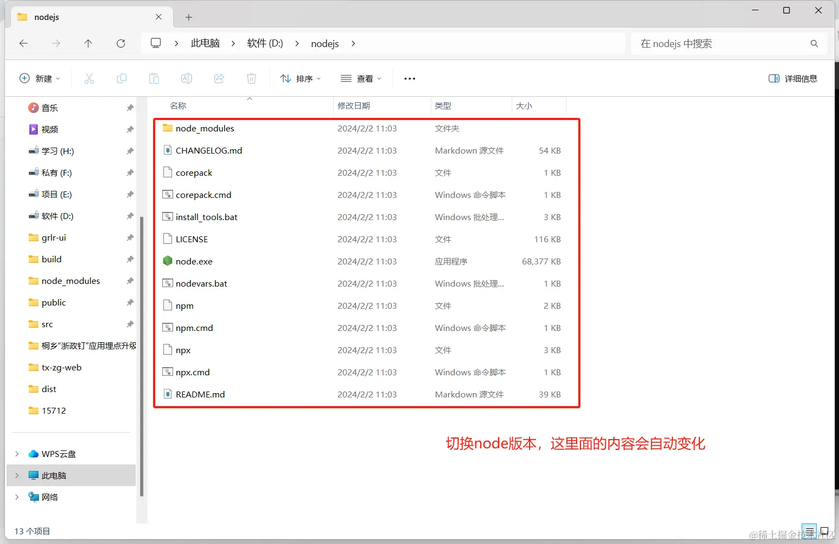
Task: Click the README.md file icon
Action: [168, 394]
